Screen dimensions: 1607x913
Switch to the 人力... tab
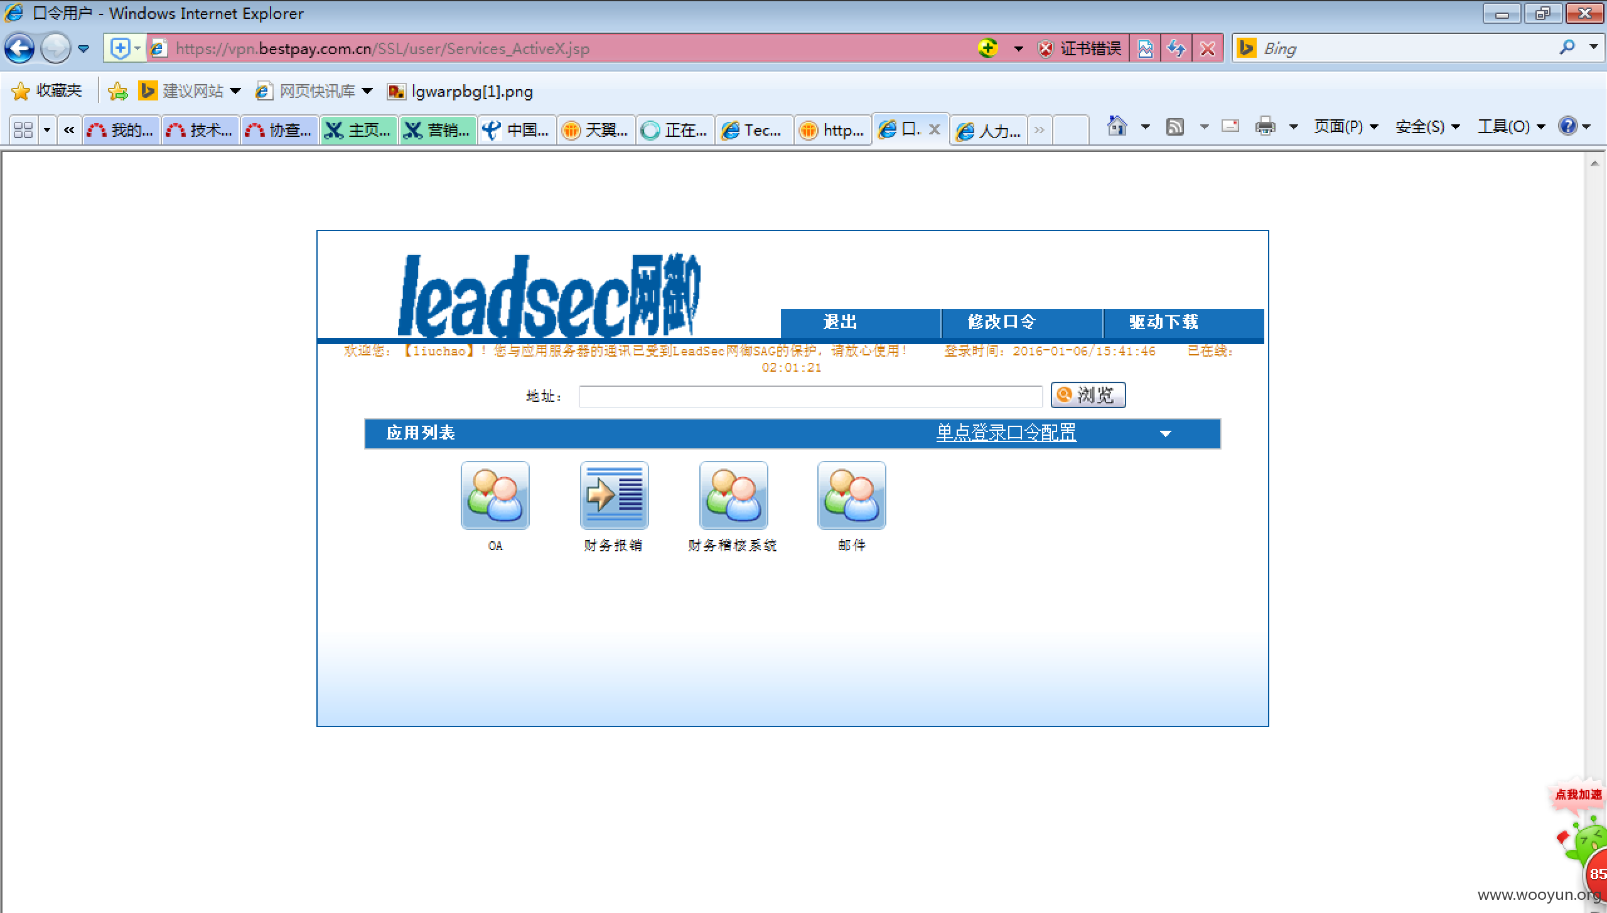pyautogui.click(x=989, y=130)
